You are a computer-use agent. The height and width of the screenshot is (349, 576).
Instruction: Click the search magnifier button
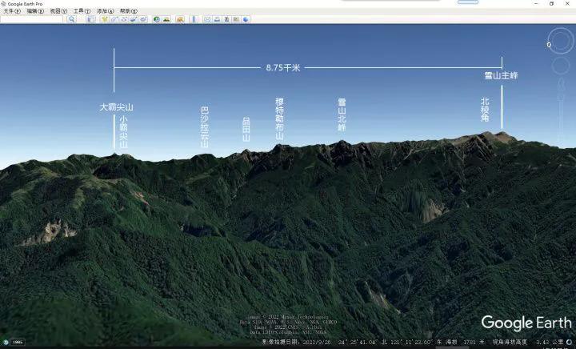[71, 19]
